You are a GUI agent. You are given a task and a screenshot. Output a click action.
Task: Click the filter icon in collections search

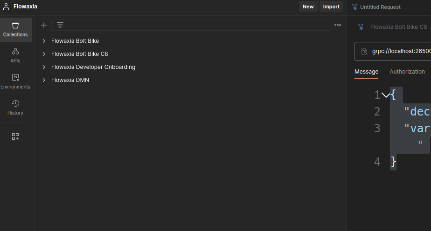pyautogui.click(x=60, y=25)
